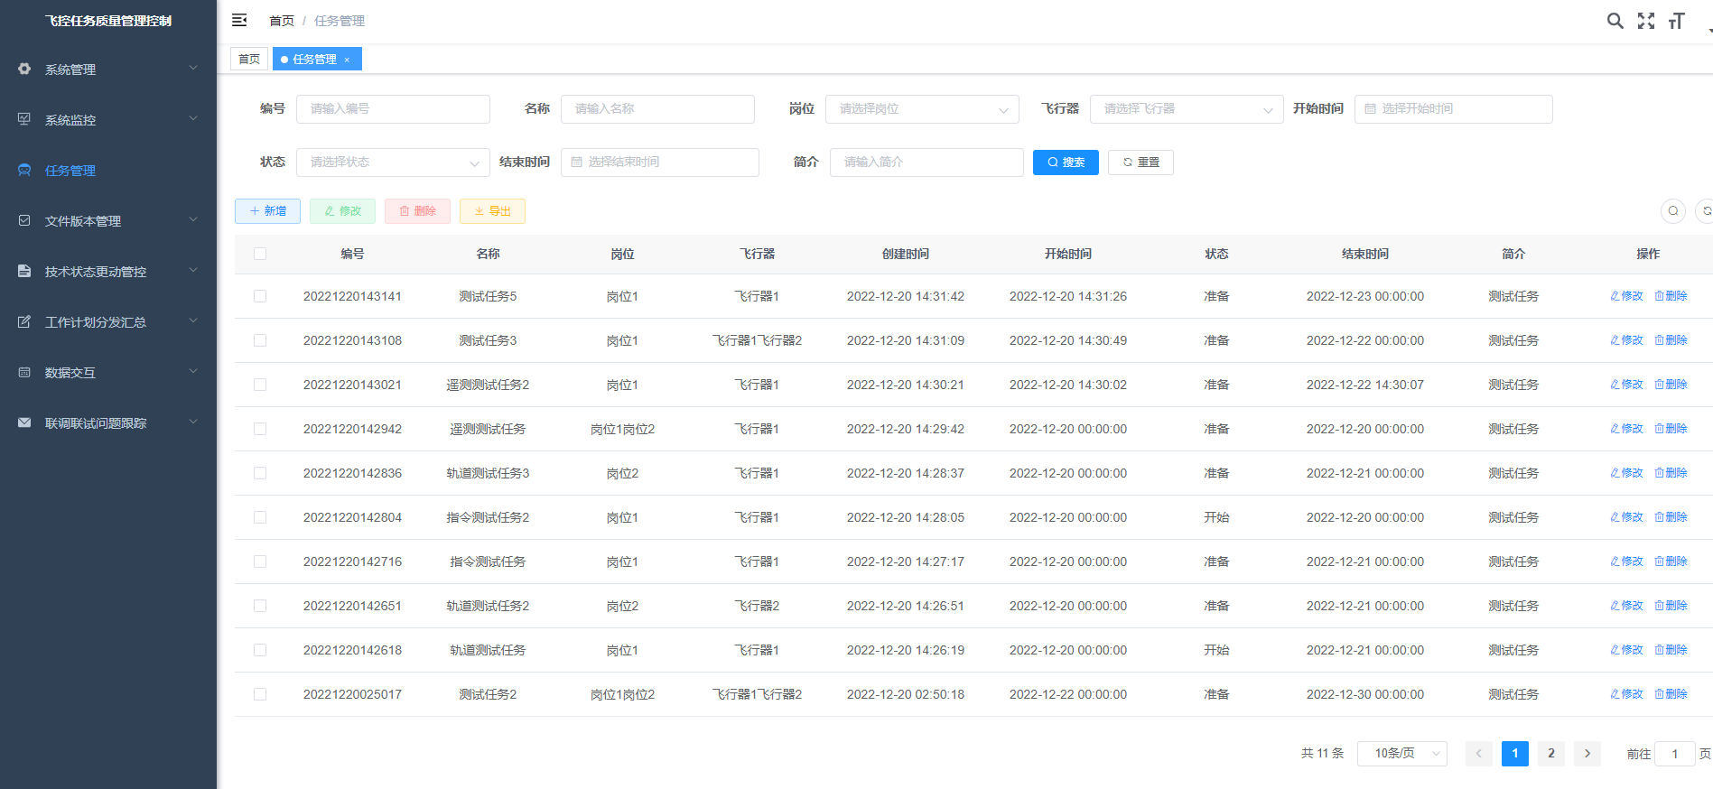This screenshot has height=789, width=1713.
Task: Click the 搜索 button
Action: (x=1066, y=162)
